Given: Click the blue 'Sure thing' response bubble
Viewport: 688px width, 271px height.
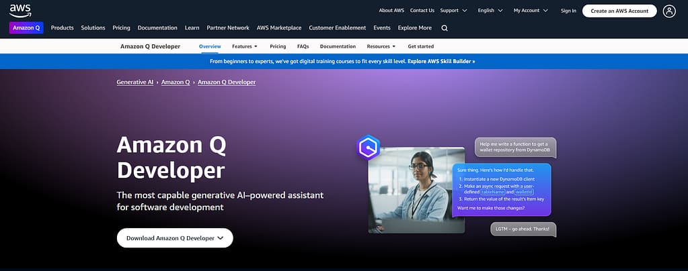Looking at the screenshot, I should (502, 190).
